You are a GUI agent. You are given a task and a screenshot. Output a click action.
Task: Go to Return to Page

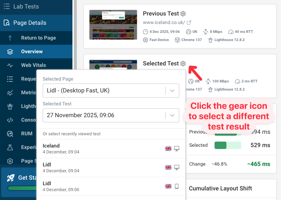pos(36,38)
